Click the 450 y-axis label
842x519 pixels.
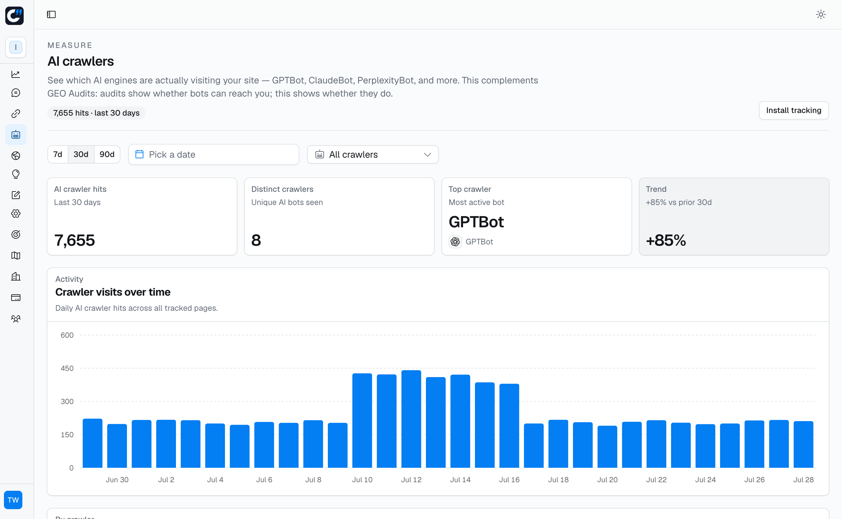[x=67, y=368]
